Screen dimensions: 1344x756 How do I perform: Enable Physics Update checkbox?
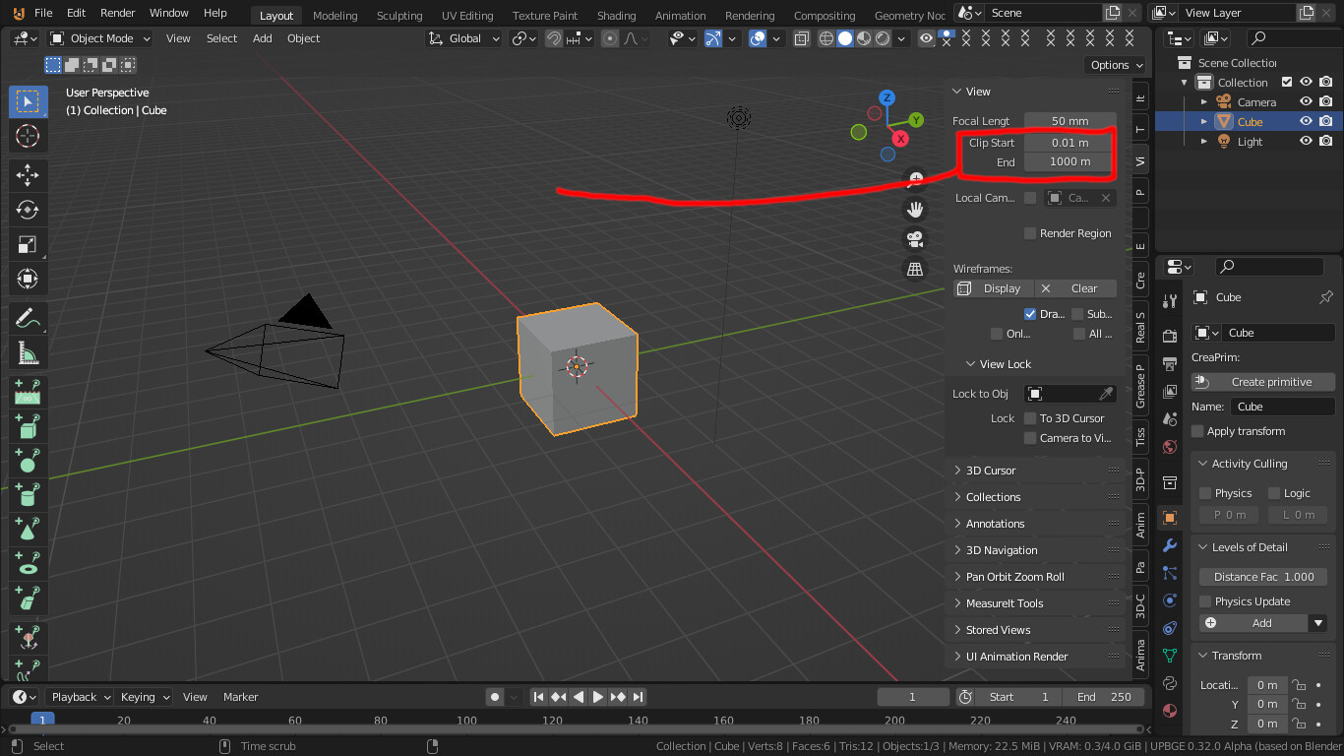point(1205,601)
